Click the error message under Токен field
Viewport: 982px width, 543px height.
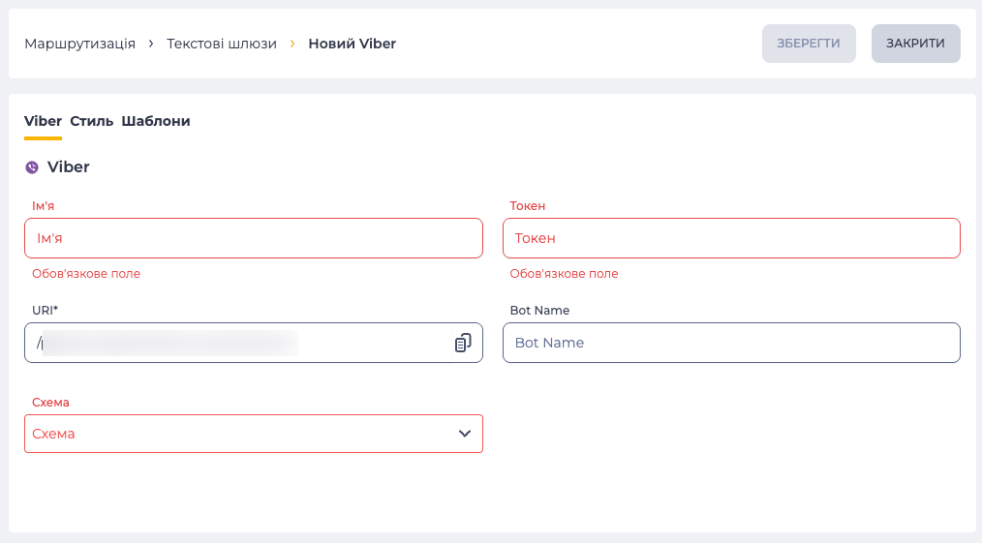[564, 273]
